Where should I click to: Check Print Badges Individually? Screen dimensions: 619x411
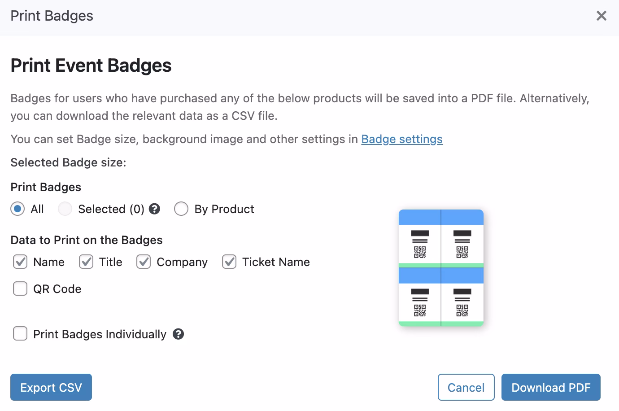click(x=20, y=334)
